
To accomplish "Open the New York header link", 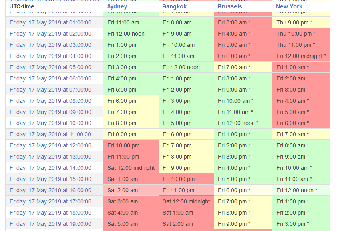I will (x=289, y=6).
